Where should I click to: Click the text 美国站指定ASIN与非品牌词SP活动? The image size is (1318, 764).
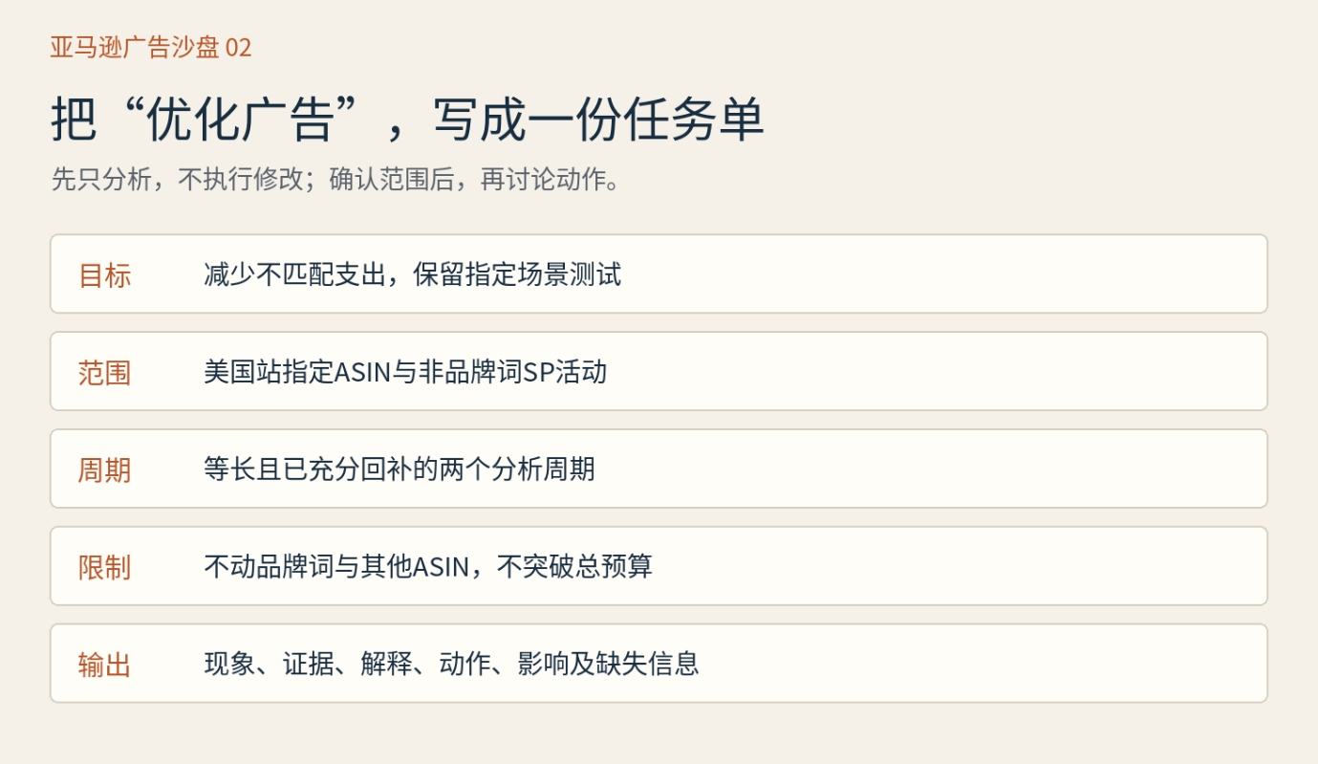tap(405, 372)
